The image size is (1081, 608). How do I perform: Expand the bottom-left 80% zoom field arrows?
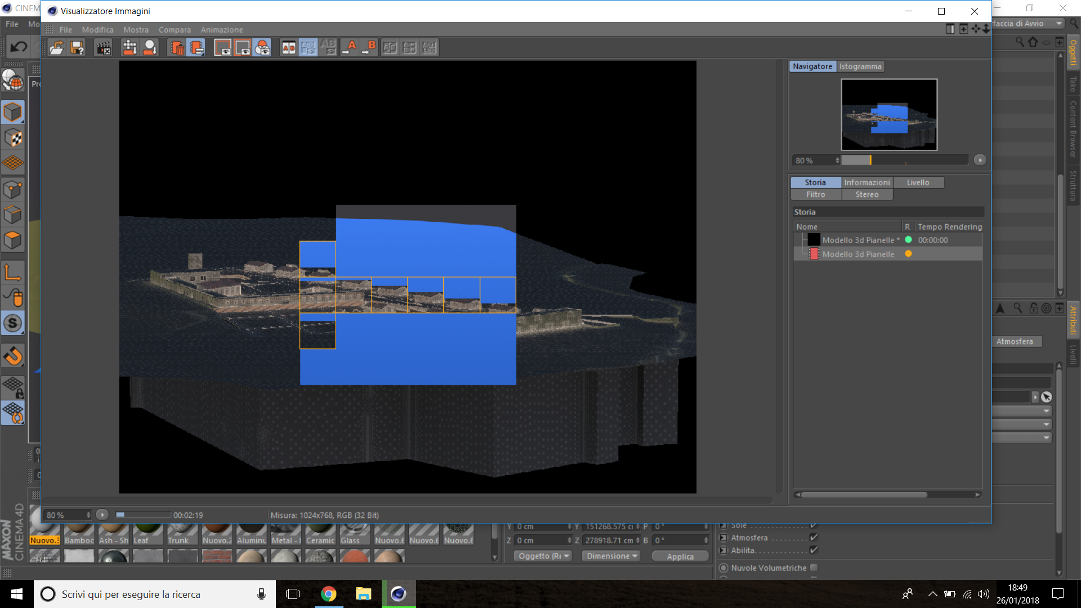pos(88,515)
